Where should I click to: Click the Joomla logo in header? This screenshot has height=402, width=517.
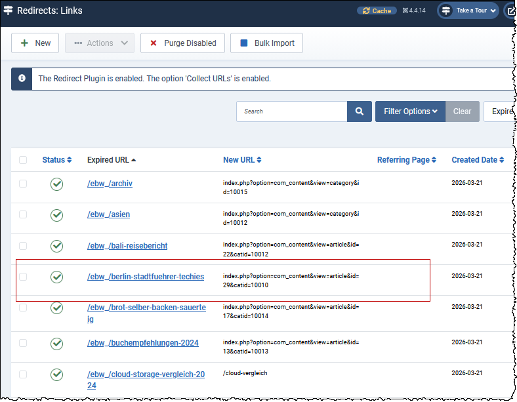[8, 10]
